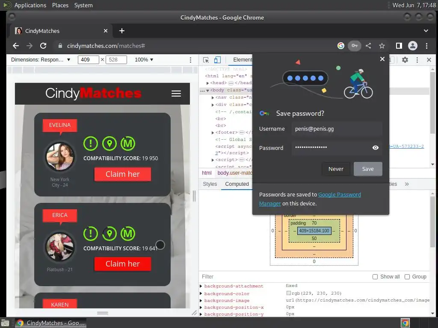This screenshot has height=328, width=438.
Task: Open the Google Password Manager link
Action: 339,195
